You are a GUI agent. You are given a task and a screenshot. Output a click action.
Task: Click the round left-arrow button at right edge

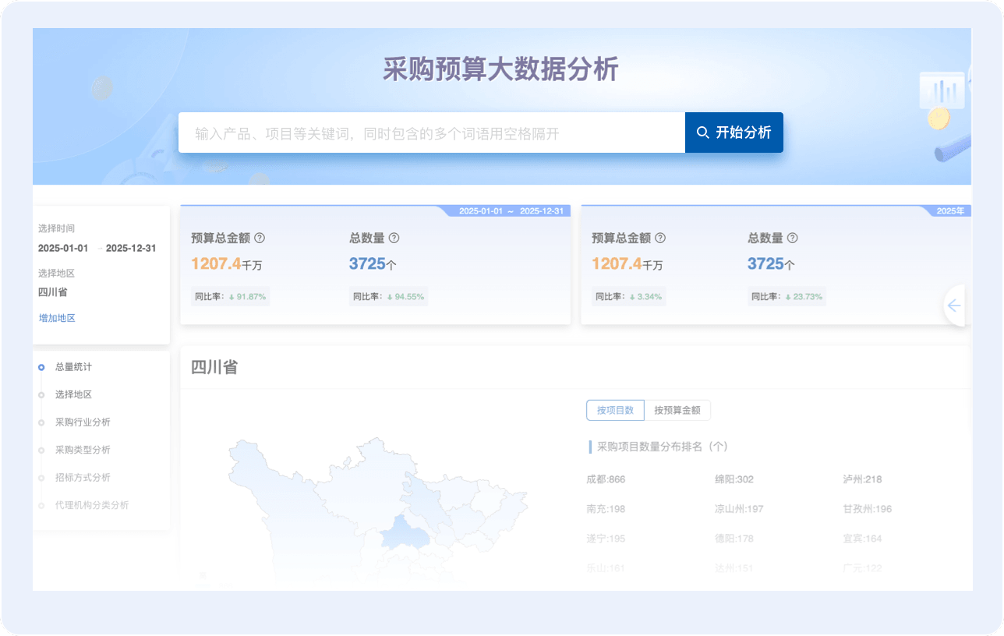[x=955, y=306]
